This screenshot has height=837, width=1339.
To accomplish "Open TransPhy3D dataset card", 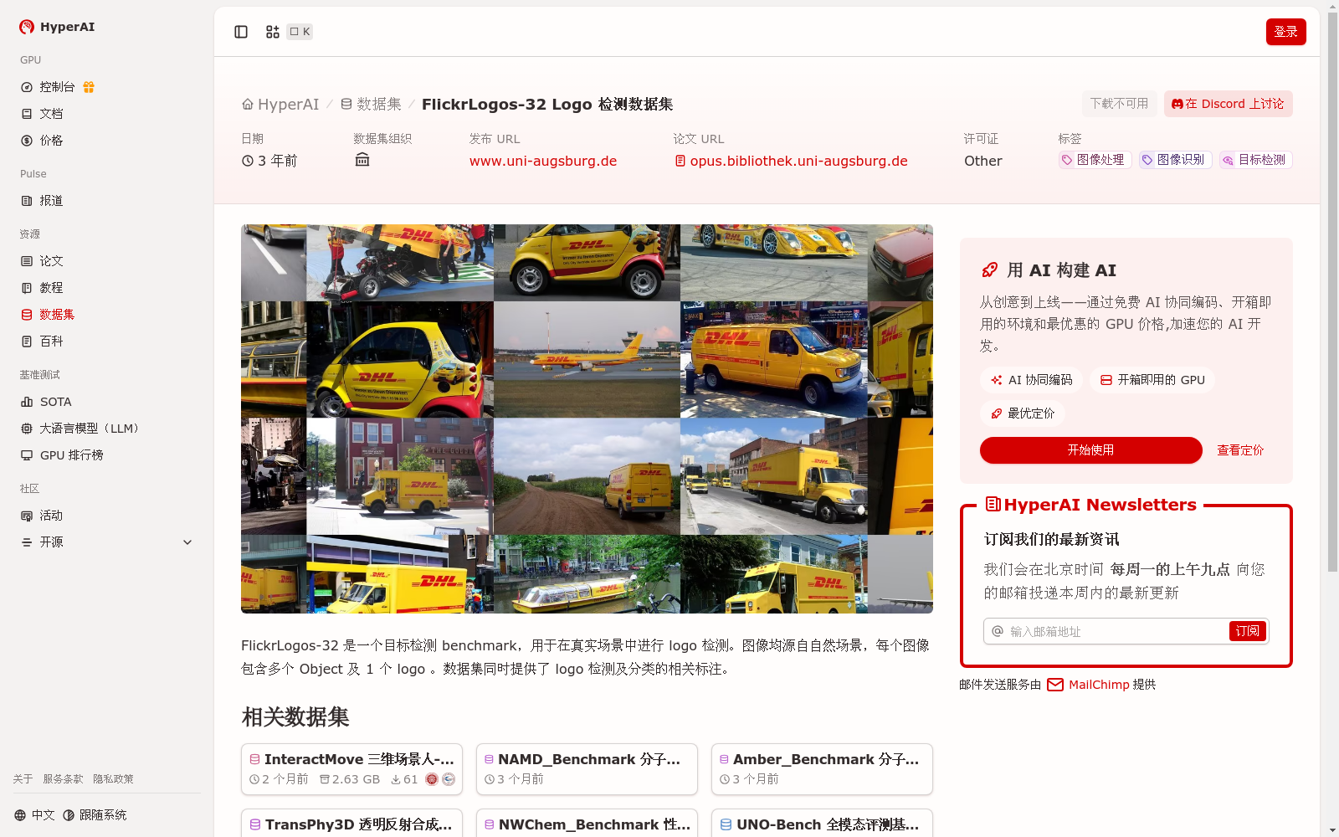I will point(351,823).
